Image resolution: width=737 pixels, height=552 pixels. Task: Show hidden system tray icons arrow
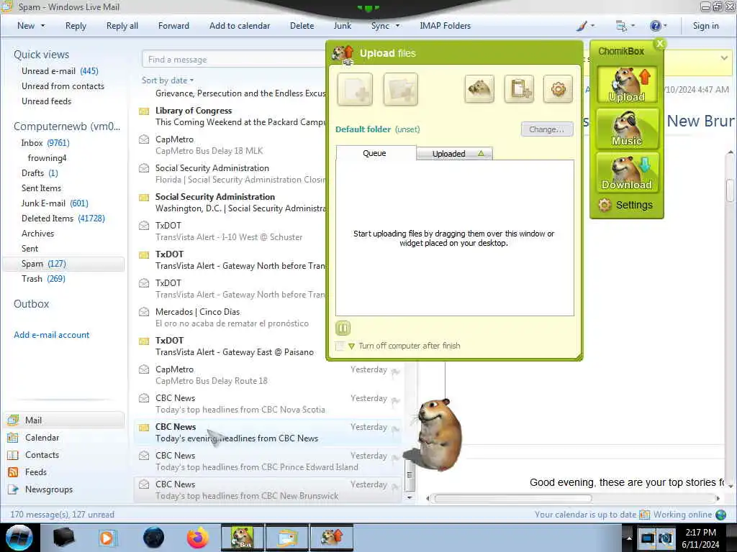pos(629,538)
